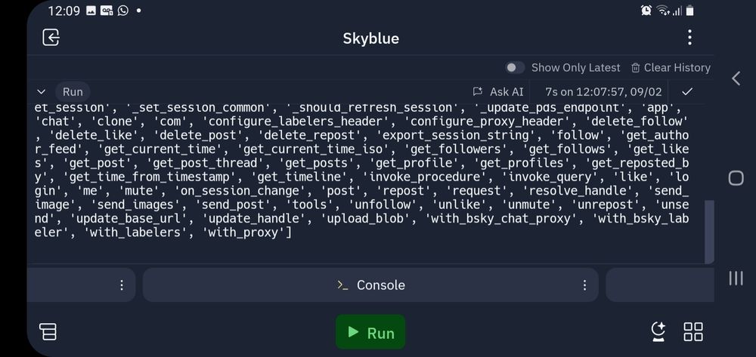This screenshot has width=756, height=357.
Task: Click the checkmark status icon
Action: pos(687,91)
